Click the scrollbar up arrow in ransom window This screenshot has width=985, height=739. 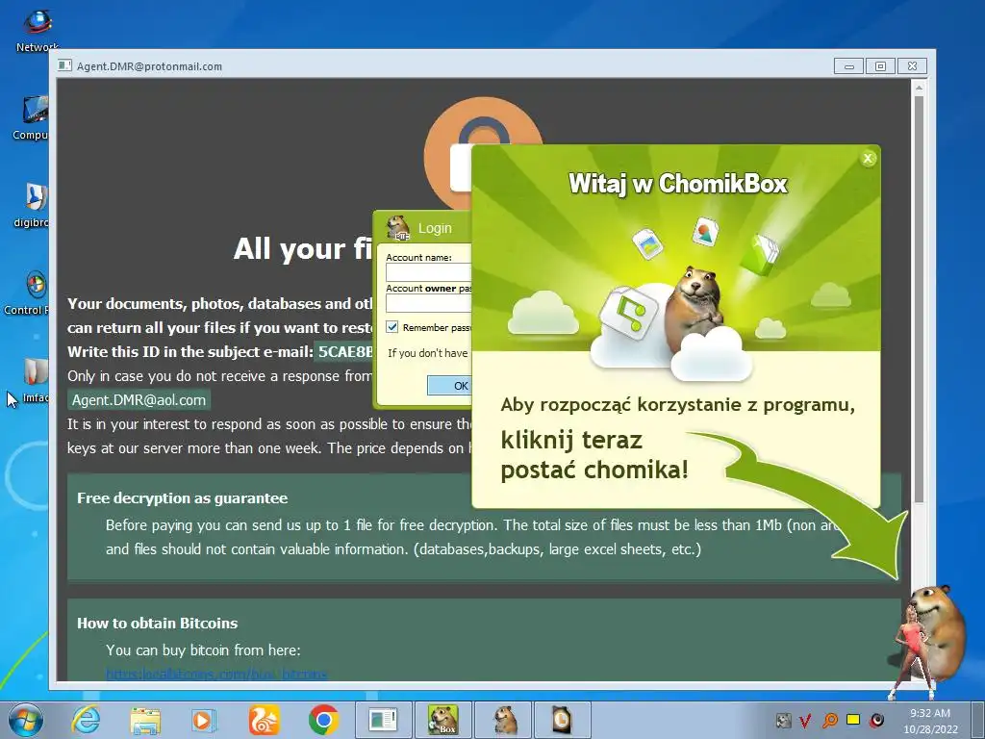coord(919,88)
